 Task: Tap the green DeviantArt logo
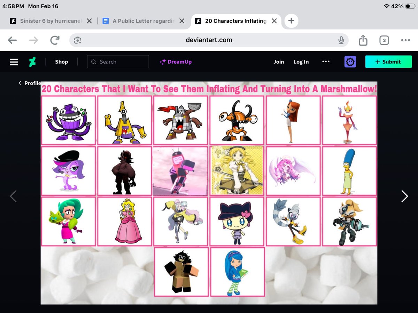coord(32,62)
